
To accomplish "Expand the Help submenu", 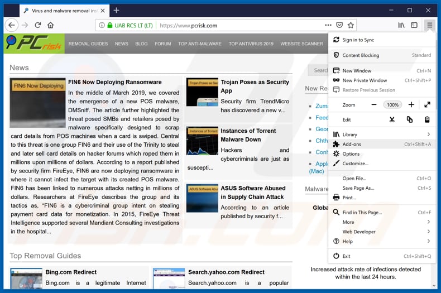I will tap(382, 241).
